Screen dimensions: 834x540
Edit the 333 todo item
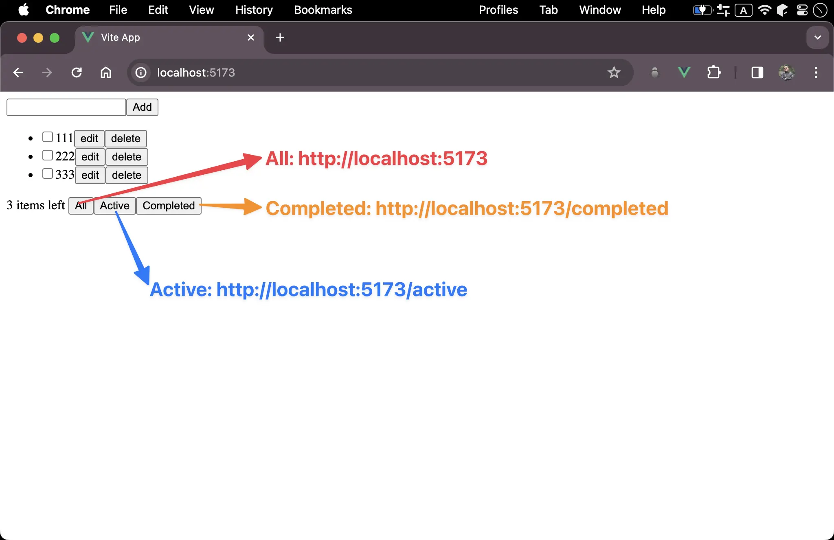(90, 175)
